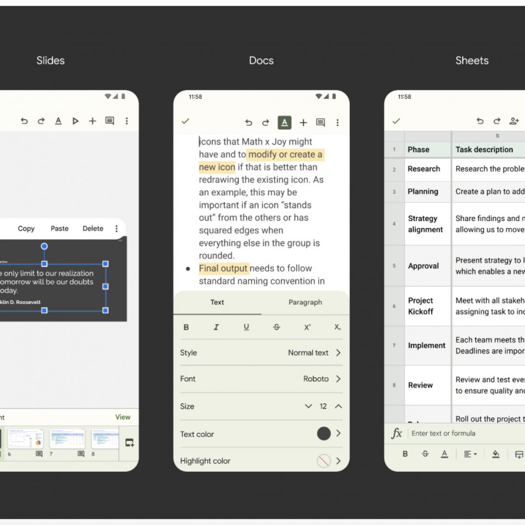
Task: Toggle italic formatting in Docs
Action: [216, 327]
